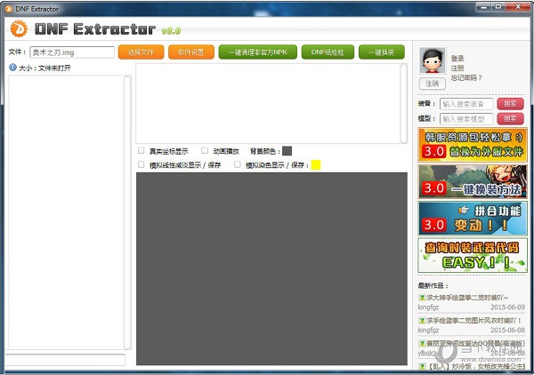
Task: Click the orange 选择文件 button
Action: [x=142, y=52]
